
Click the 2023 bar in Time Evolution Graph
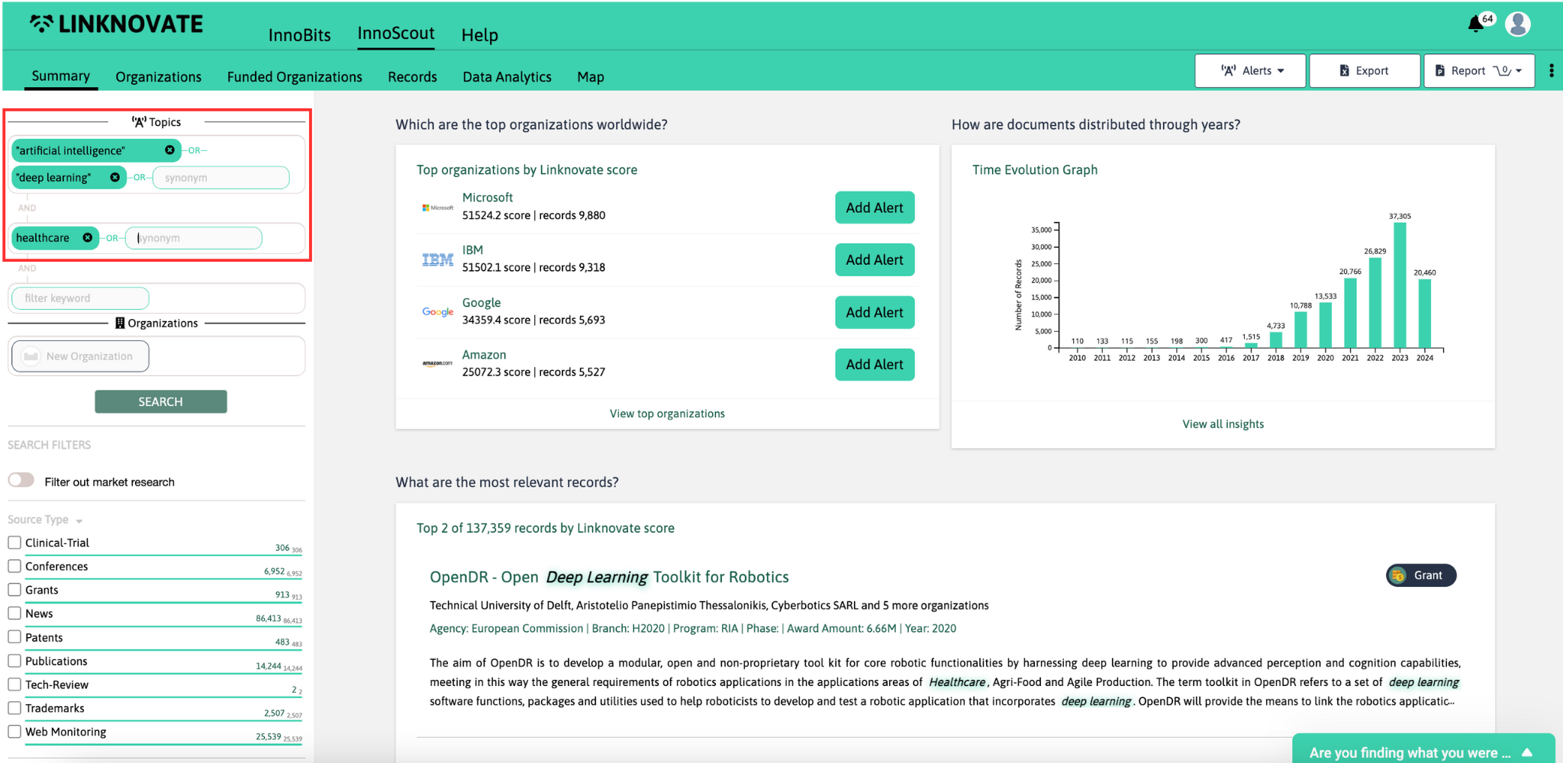1400,285
